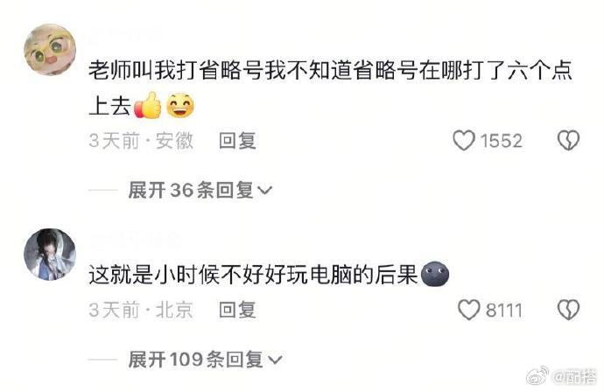Click the dark moon emoji in second comment
Screen dimensions: 604x392
(435, 274)
